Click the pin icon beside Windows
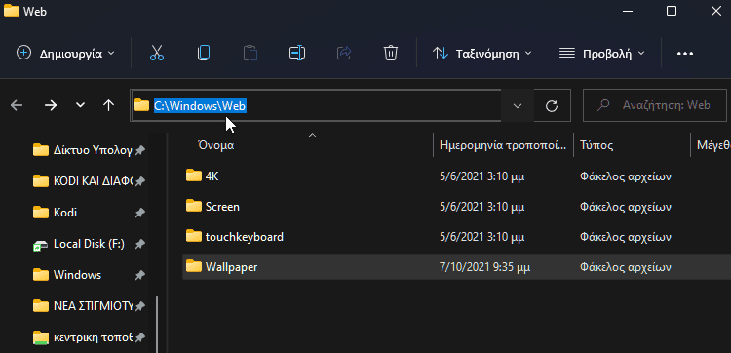Viewport: 731px width, 353px height. coord(139,275)
